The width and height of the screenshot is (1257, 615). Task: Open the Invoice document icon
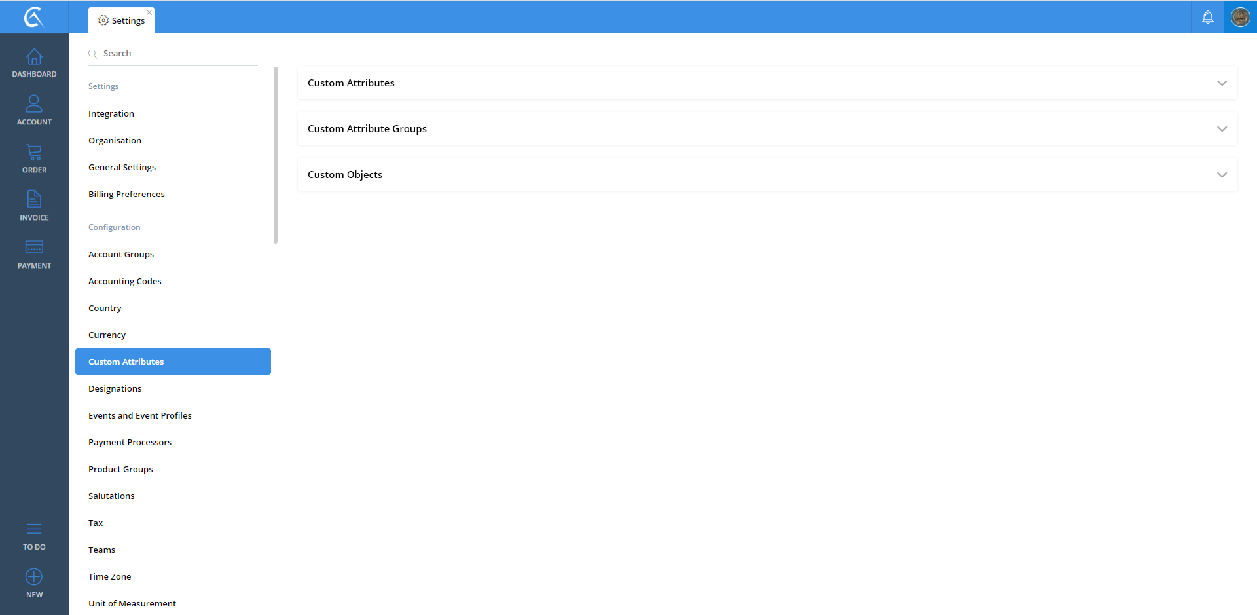pyautogui.click(x=34, y=200)
